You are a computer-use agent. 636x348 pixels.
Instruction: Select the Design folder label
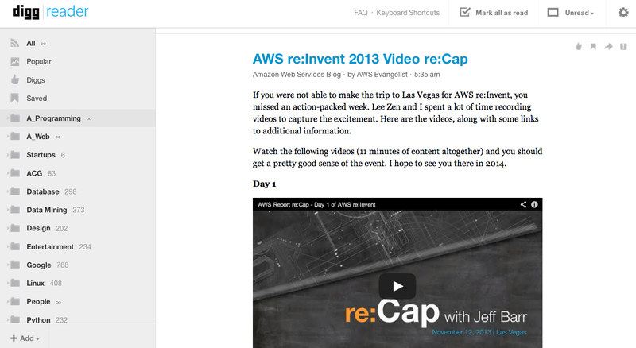coord(38,228)
